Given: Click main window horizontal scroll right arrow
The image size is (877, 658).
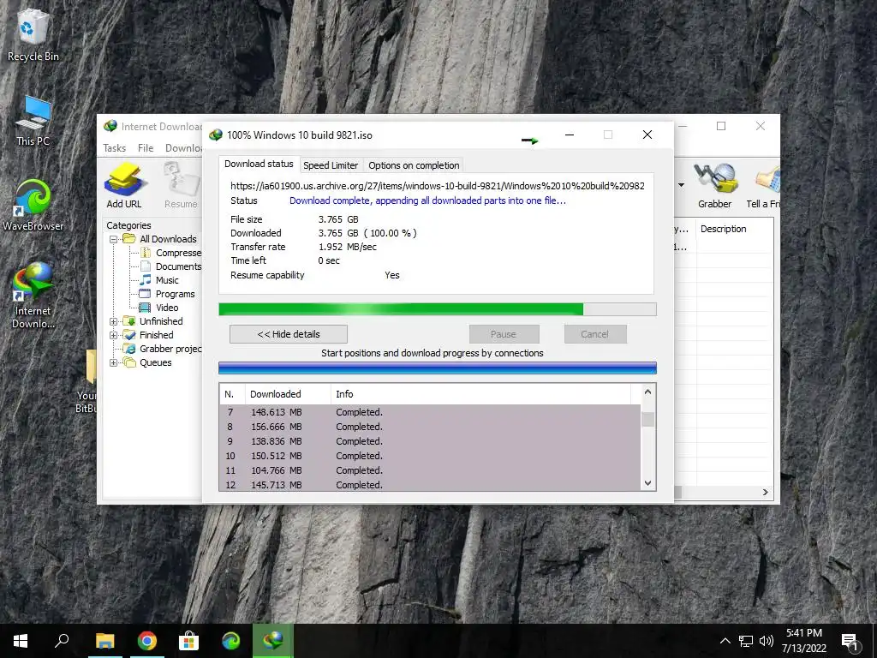Looking at the screenshot, I should tap(765, 492).
